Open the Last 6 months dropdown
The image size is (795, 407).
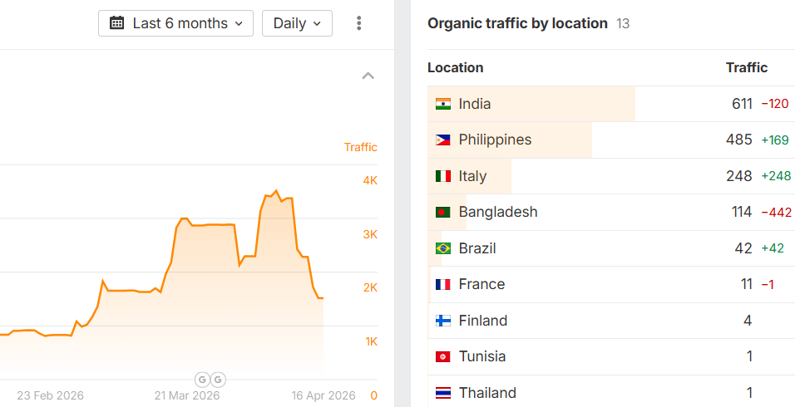tap(175, 23)
